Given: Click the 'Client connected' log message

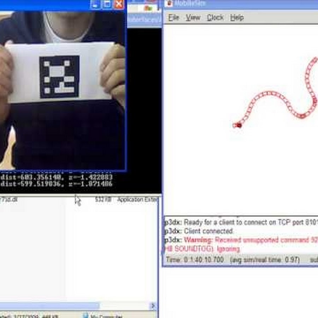Looking at the screenshot, I should click(208, 231).
